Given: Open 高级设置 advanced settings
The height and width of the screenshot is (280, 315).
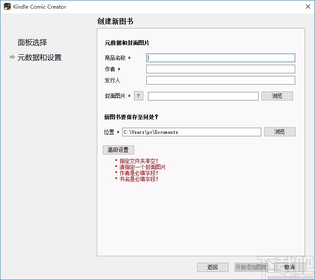Looking at the screenshot, I should (x=118, y=150).
